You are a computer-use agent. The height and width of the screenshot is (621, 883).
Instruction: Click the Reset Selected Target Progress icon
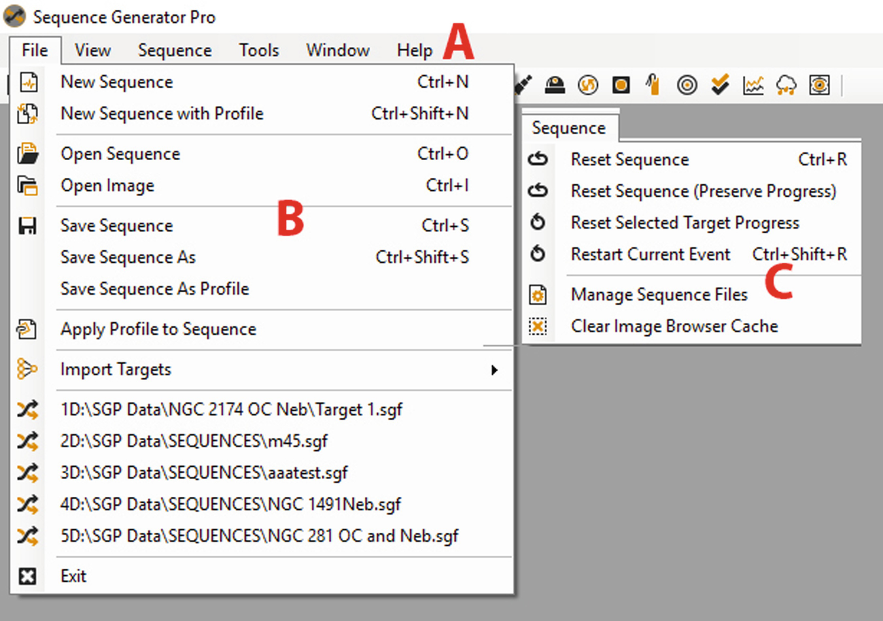[x=538, y=222]
